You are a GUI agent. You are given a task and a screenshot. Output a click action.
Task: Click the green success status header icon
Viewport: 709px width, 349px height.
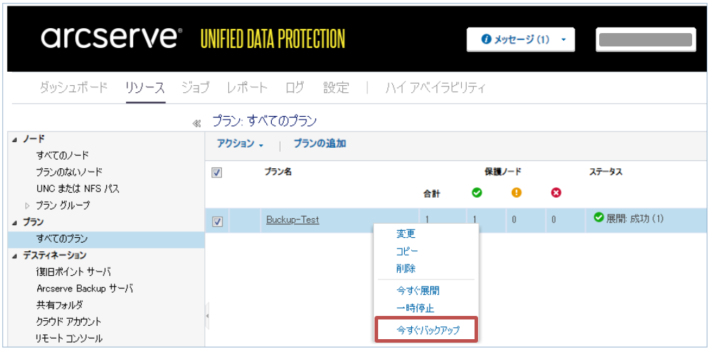[x=477, y=193]
